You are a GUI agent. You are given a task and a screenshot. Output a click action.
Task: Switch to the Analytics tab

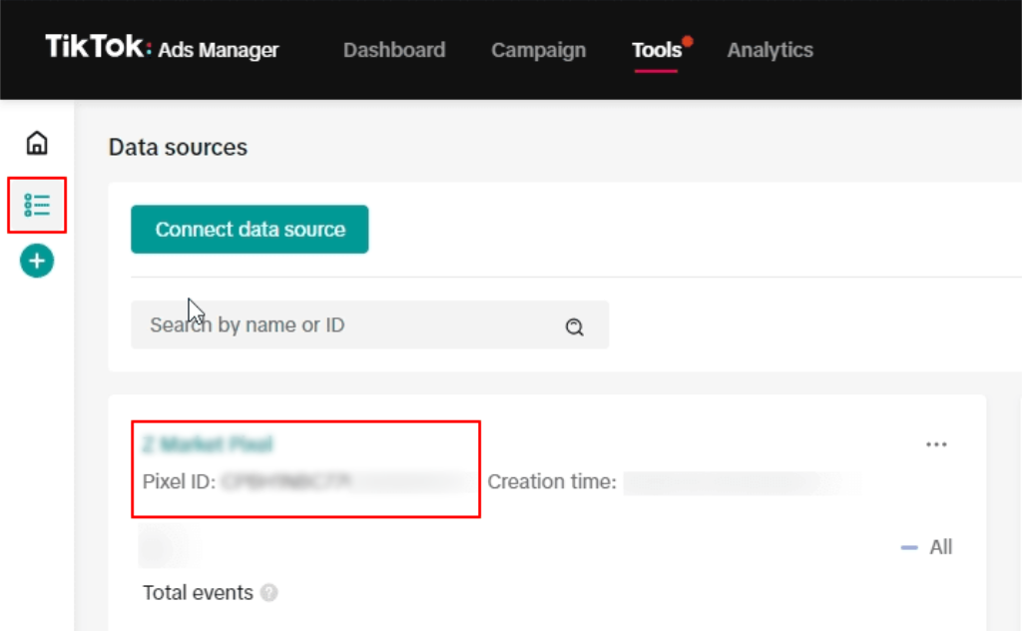click(769, 50)
